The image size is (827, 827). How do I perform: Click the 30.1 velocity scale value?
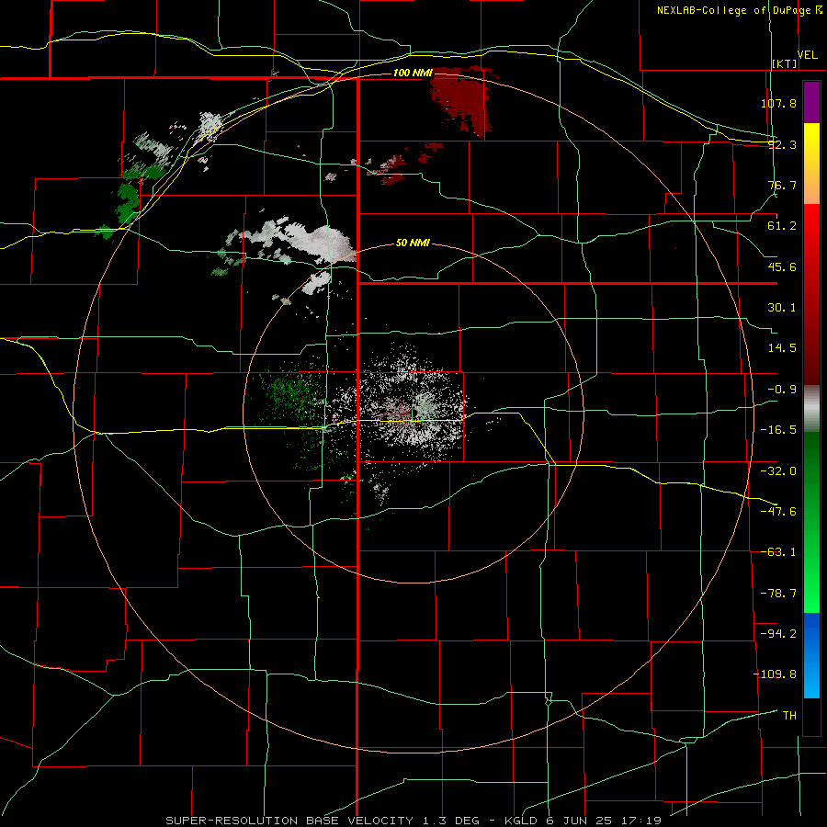pos(782,308)
